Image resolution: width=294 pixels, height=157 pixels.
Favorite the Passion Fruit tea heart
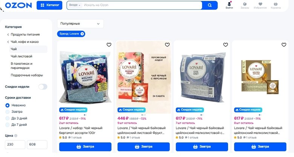pyautogui.click(x=167, y=45)
